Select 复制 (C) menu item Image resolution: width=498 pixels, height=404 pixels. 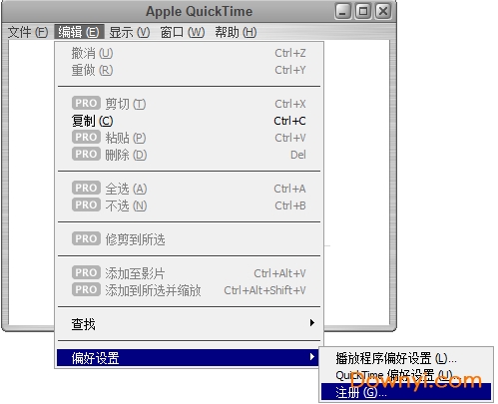tap(189, 121)
